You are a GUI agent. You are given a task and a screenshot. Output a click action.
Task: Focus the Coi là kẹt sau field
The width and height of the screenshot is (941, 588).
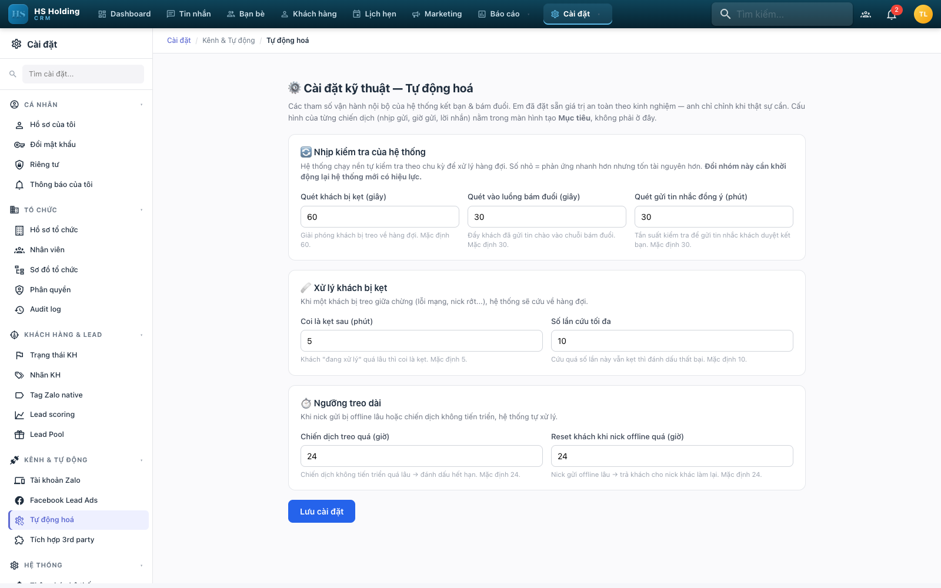pos(422,341)
